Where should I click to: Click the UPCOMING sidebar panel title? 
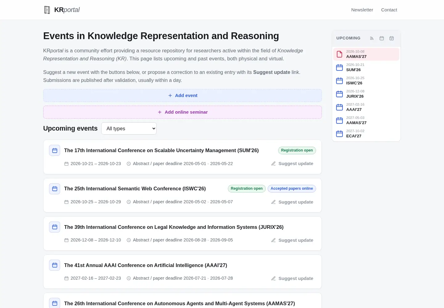pyautogui.click(x=348, y=38)
